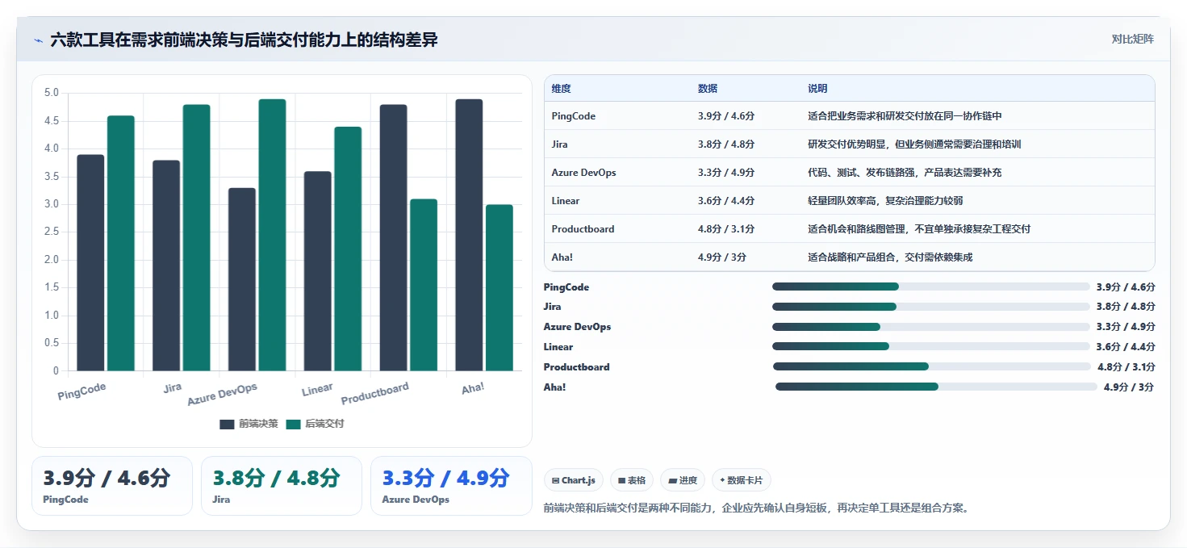Click the Azure DevOps progress bar
Viewport: 1187px width, 548px height.
pyautogui.click(x=931, y=327)
